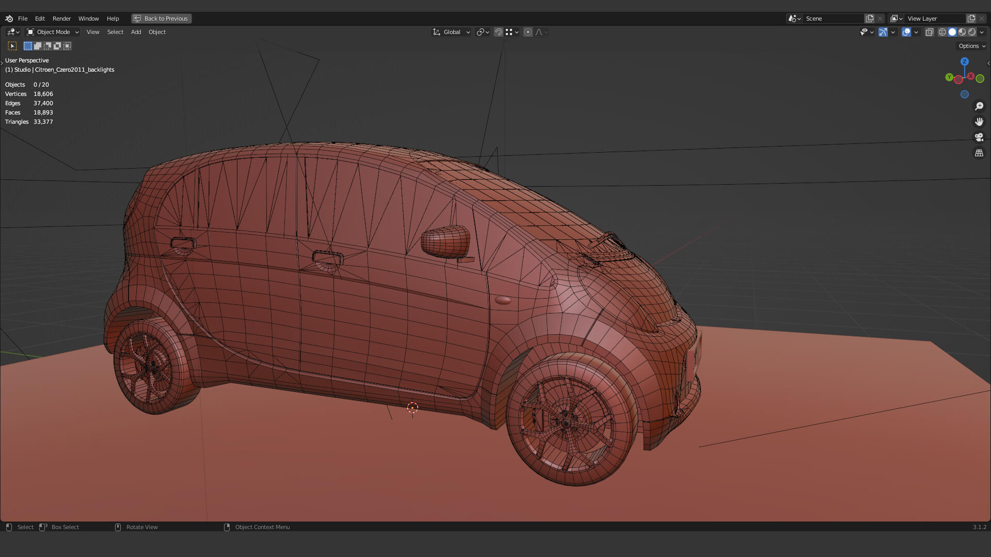Choose the Extend selection mode icon

coord(38,46)
